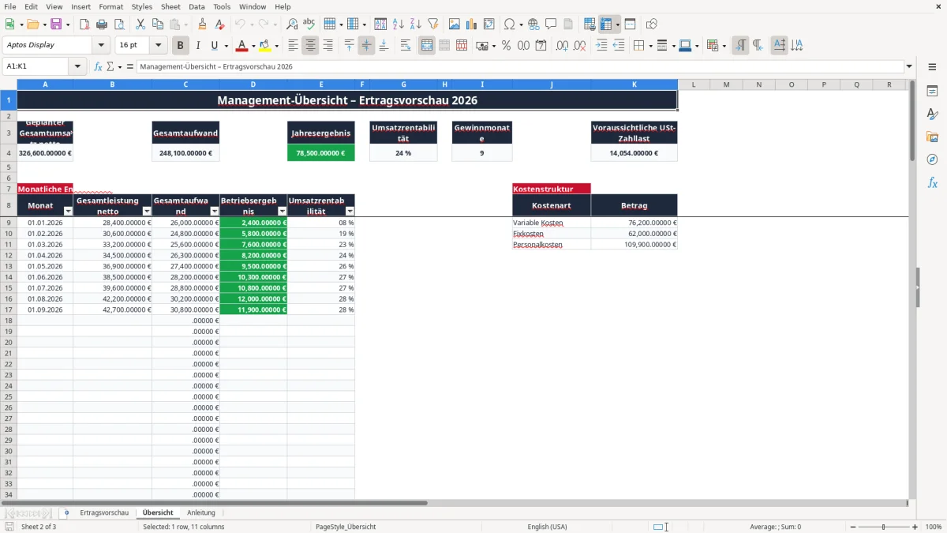Cut selection with the scissors icon
The height and width of the screenshot is (533, 947).
(140, 24)
